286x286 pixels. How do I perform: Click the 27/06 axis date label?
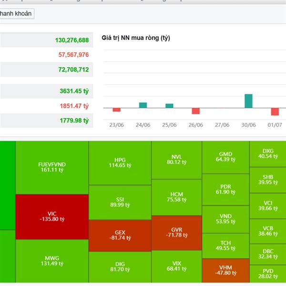click(222, 125)
